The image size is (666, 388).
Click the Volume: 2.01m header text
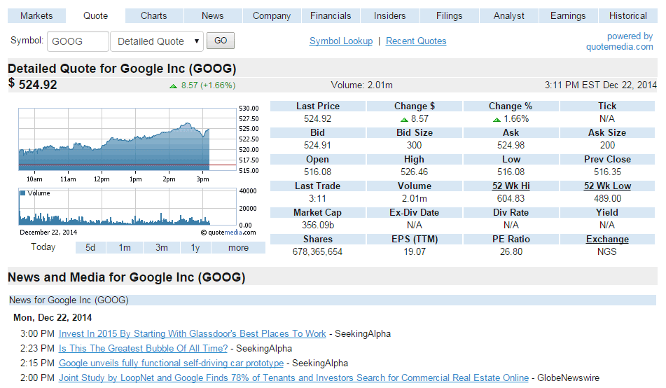click(x=361, y=85)
